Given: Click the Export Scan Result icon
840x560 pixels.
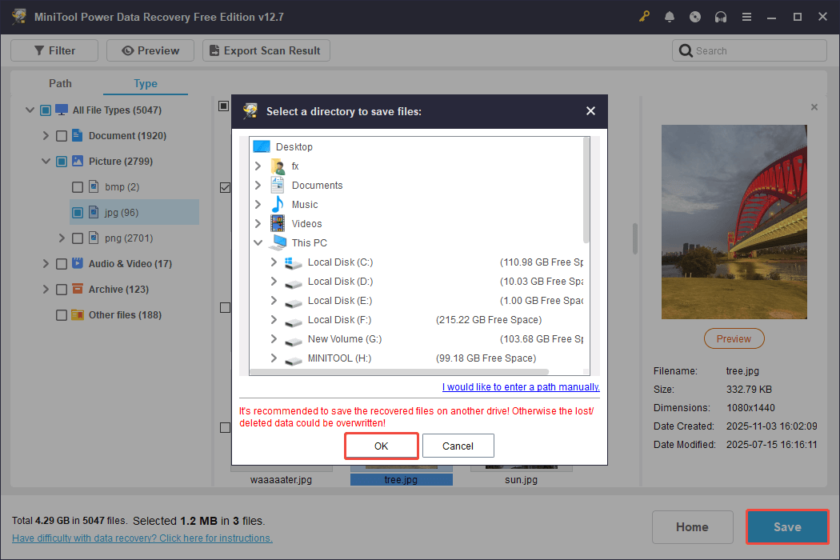Looking at the screenshot, I should pos(214,50).
